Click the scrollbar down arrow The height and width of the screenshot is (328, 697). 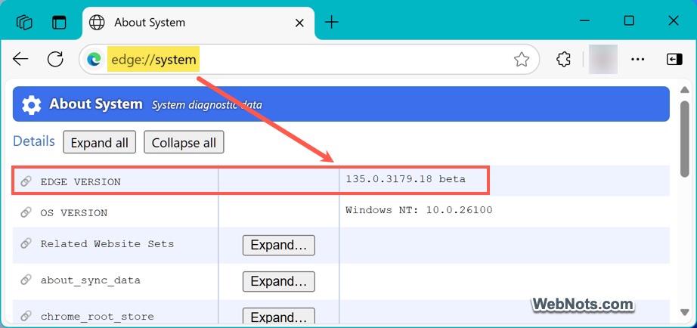[x=685, y=313]
